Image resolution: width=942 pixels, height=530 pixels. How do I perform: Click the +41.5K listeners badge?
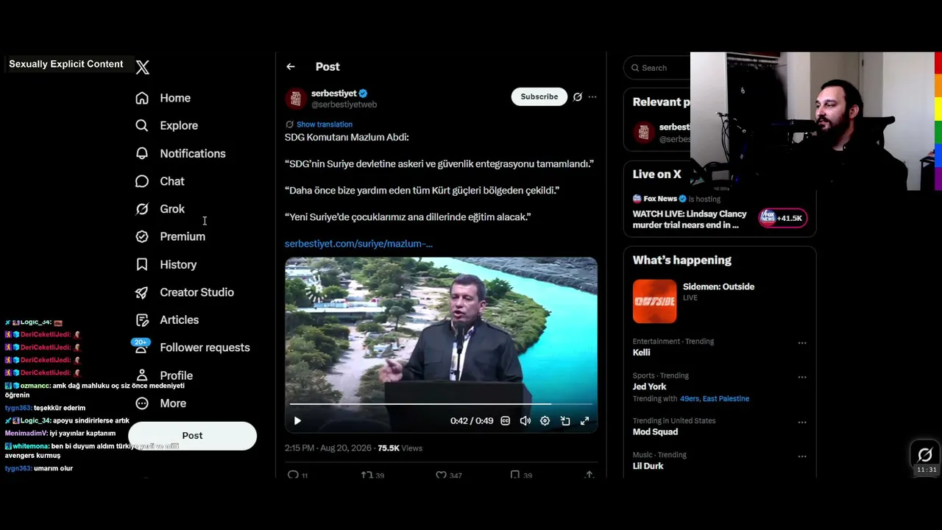tap(783, 218)
